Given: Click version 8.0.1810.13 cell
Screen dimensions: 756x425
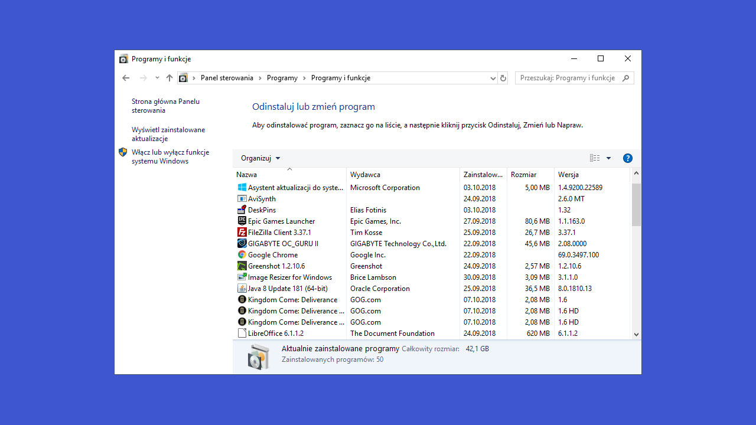Looking at the screenshot, I should [575, 289].
